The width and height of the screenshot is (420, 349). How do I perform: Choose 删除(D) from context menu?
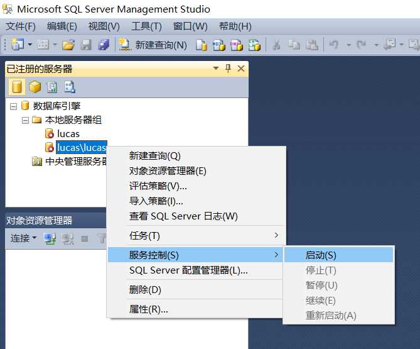[x=197, y=290]
